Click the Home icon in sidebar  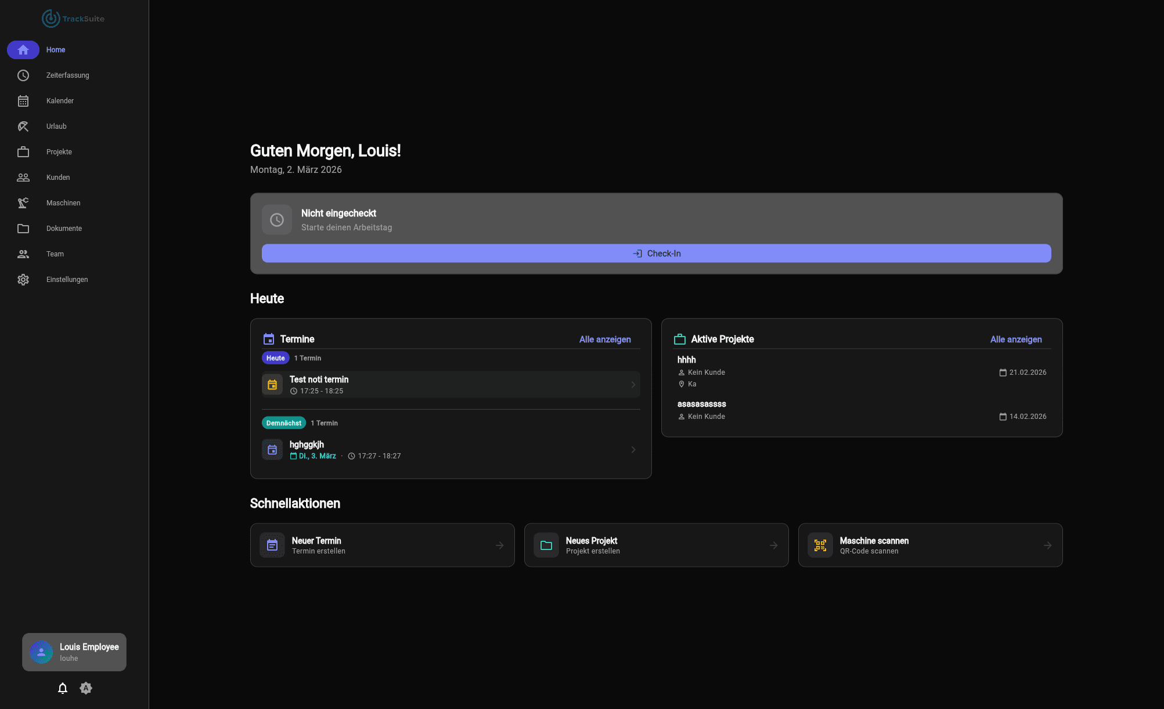coord(23,50)
